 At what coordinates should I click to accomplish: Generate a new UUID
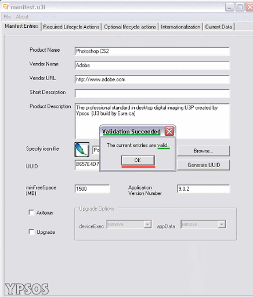click(204, 165)
